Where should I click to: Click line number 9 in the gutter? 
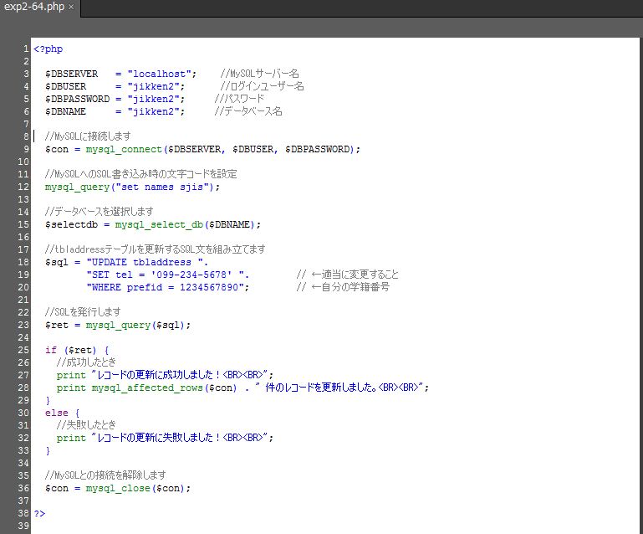tap(26, 149)
